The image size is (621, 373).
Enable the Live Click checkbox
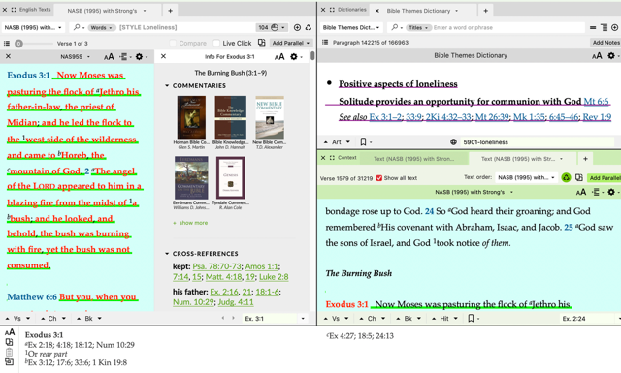[216, 43]
